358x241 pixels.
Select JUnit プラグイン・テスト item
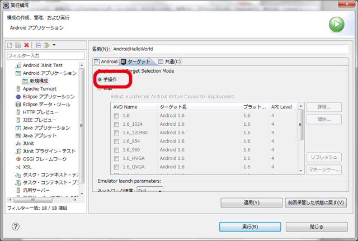tap(49, 151)
